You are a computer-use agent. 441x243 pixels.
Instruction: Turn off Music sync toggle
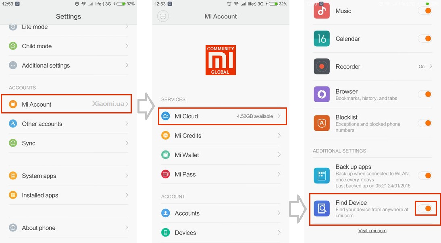tap(425, 11)
